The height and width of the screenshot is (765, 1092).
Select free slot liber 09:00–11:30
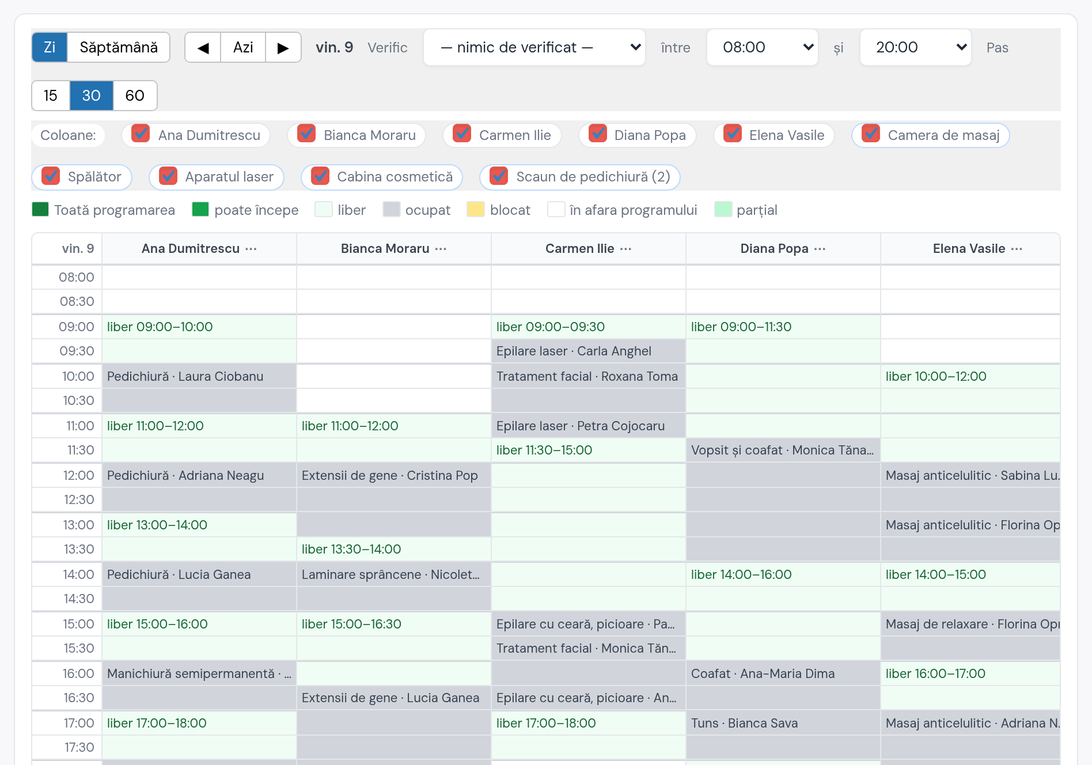tap(783, 327)
